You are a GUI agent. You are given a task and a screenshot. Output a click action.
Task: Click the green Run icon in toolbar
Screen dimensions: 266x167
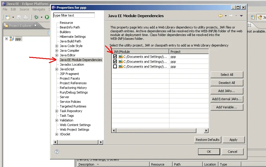pos(47,17)
